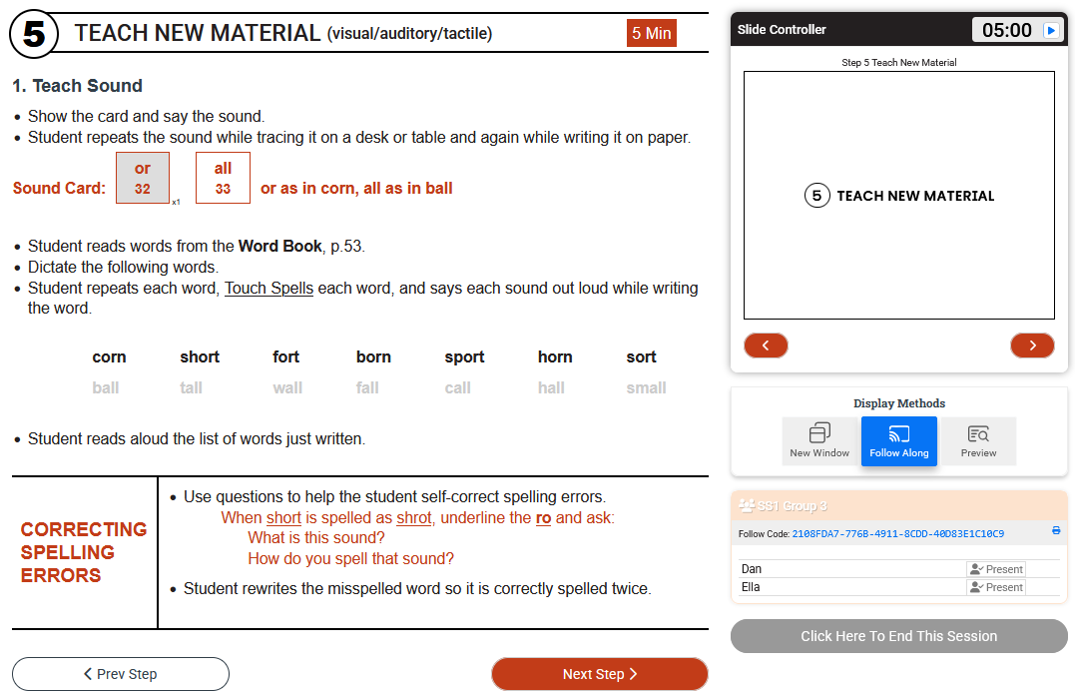Click the 'or' sound card 32
1075x693 pixels.
(x=143, y=178)
